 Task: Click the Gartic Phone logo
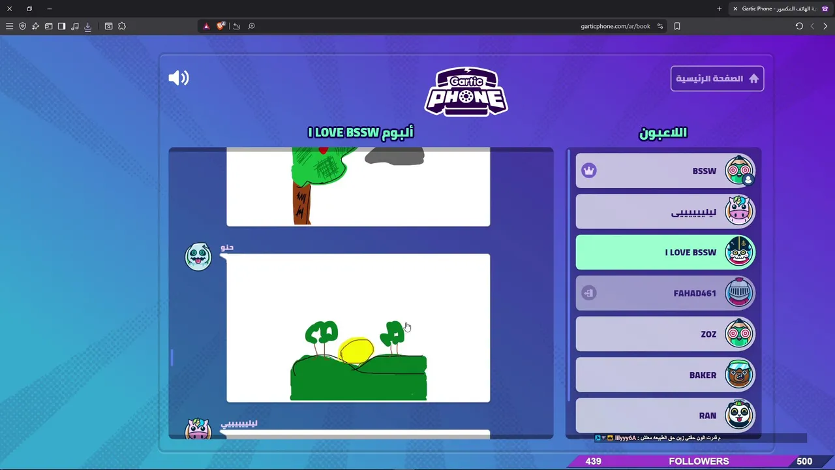coord(466,91)
